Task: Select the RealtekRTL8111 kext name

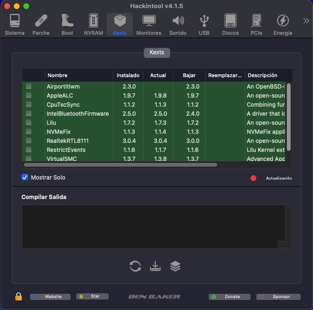Action: (x=68, y=140)
